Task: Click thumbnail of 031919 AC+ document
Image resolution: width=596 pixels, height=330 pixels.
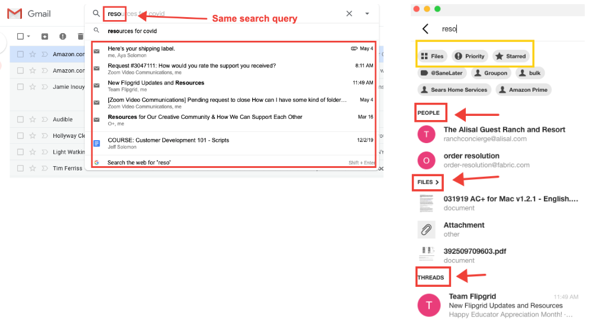Action: point(427,203)
